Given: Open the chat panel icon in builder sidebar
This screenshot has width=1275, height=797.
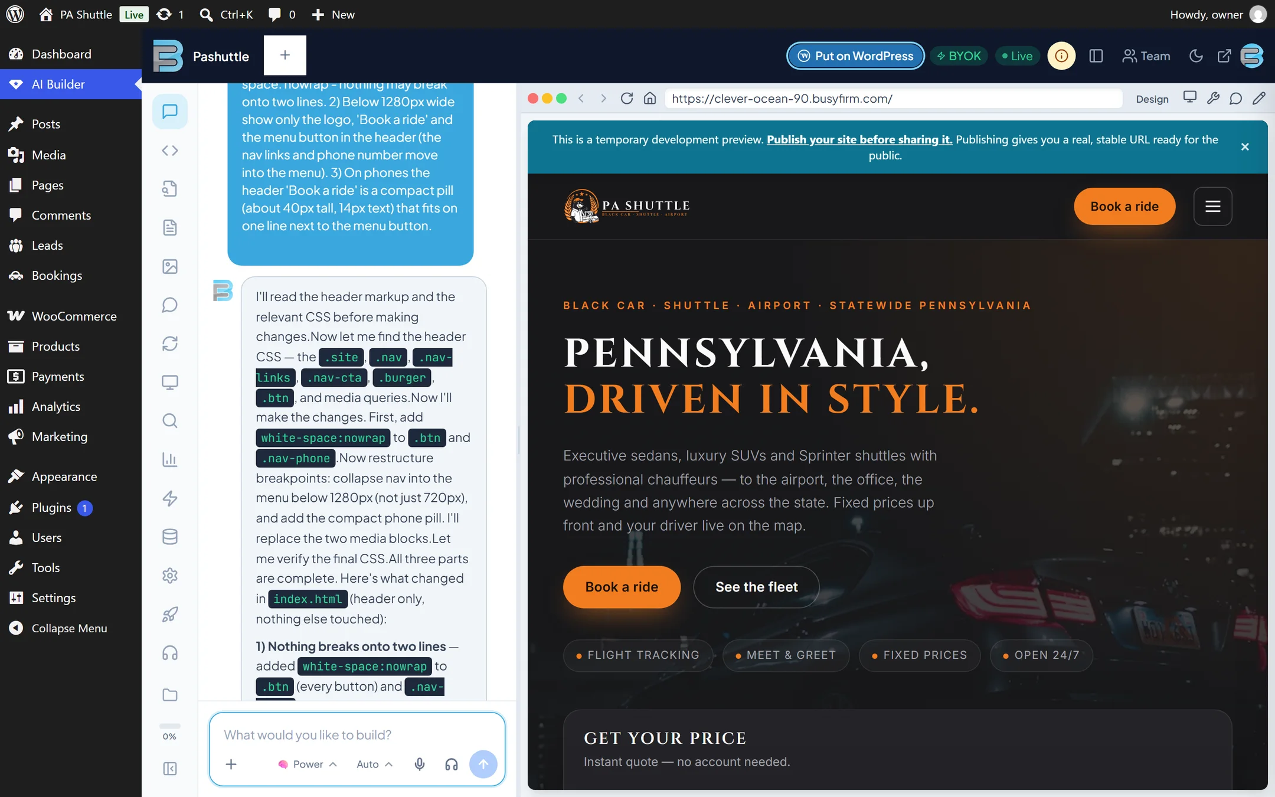Looking at the screenshot, I should (x=170, y=111).
